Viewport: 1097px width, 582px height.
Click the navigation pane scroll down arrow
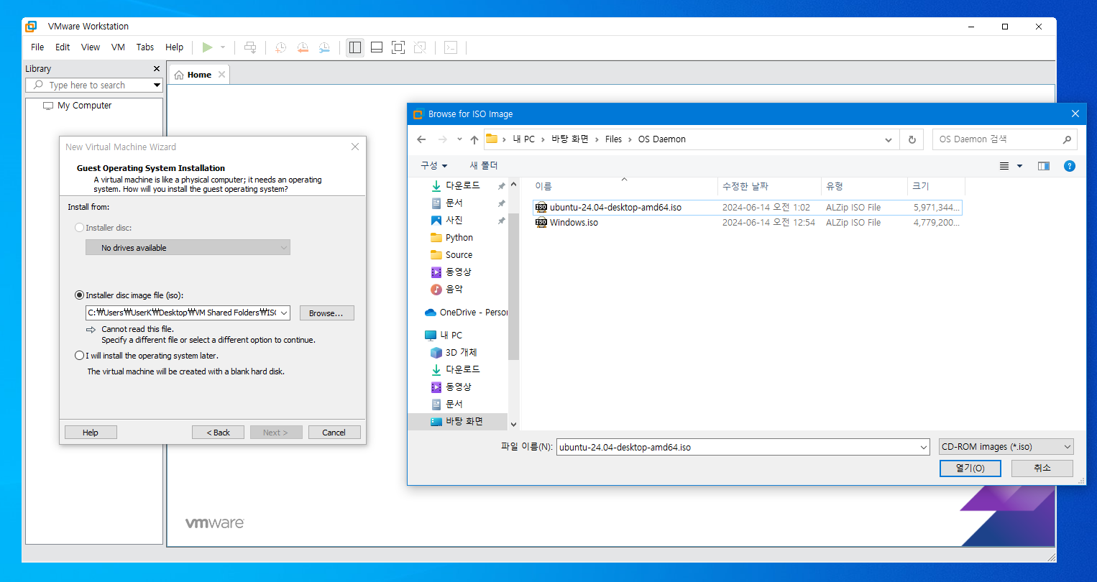[513, 424]
